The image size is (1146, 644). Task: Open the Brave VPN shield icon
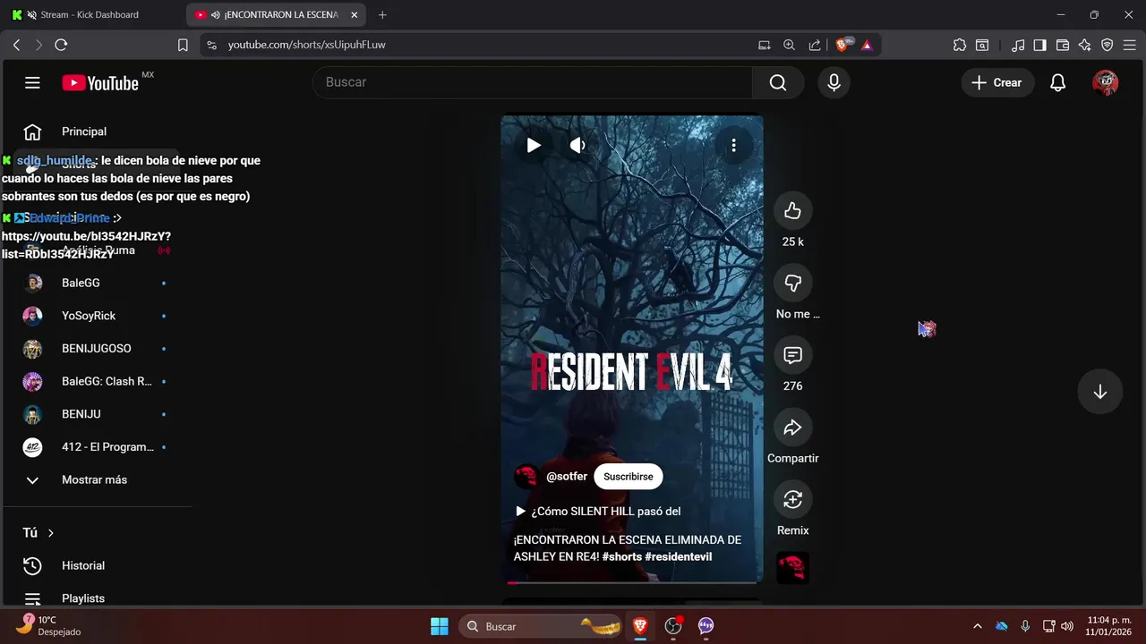1108,45
